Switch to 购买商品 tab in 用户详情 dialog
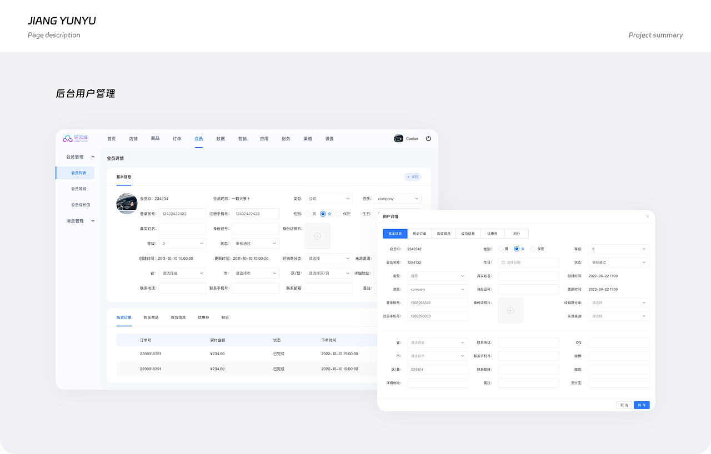Viewport: 711px width, 454px height. (444, 234)
